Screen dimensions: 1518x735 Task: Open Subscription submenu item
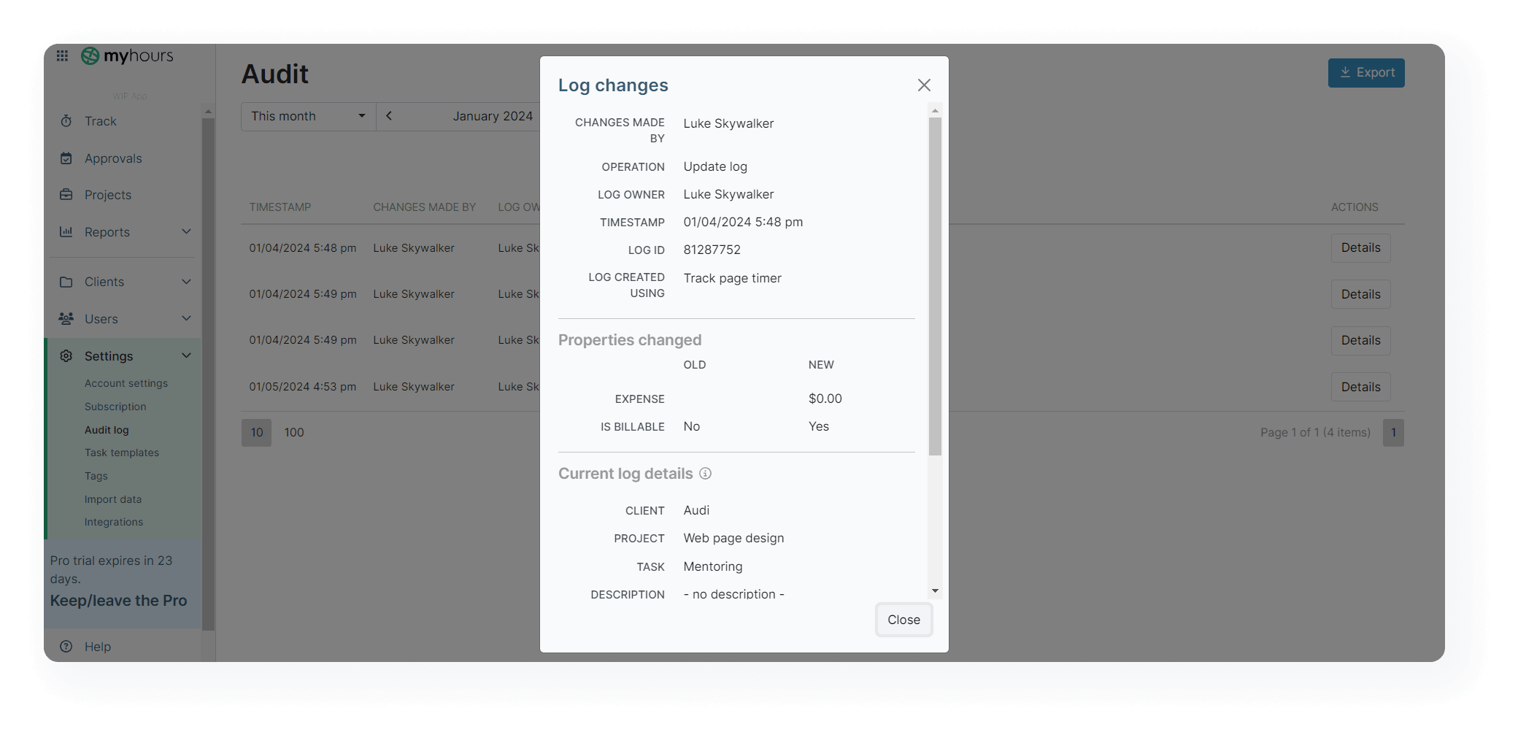(x=115, y=407)
